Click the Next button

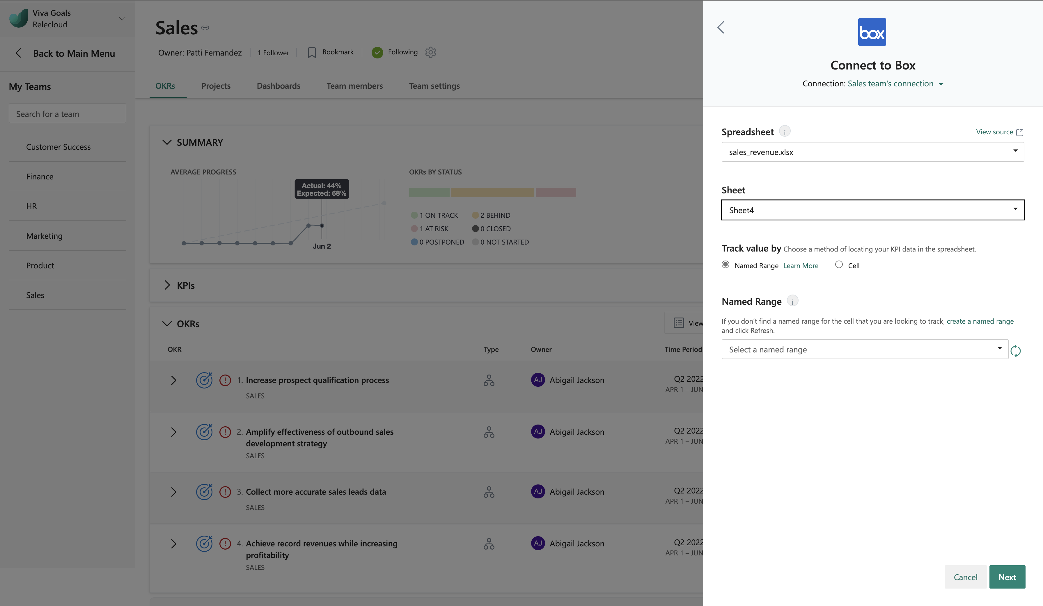tap(1007, 577)
